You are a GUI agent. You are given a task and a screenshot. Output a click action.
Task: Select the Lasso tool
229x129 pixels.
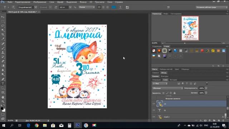coord(3,26)
